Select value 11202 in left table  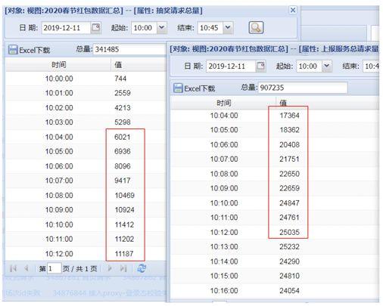click(x=124, y=239)
